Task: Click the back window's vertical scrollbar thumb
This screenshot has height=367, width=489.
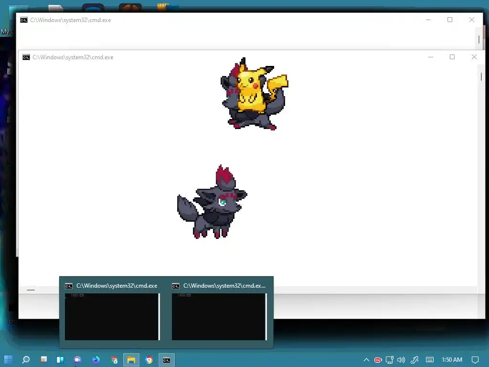Action: (479, 39)
